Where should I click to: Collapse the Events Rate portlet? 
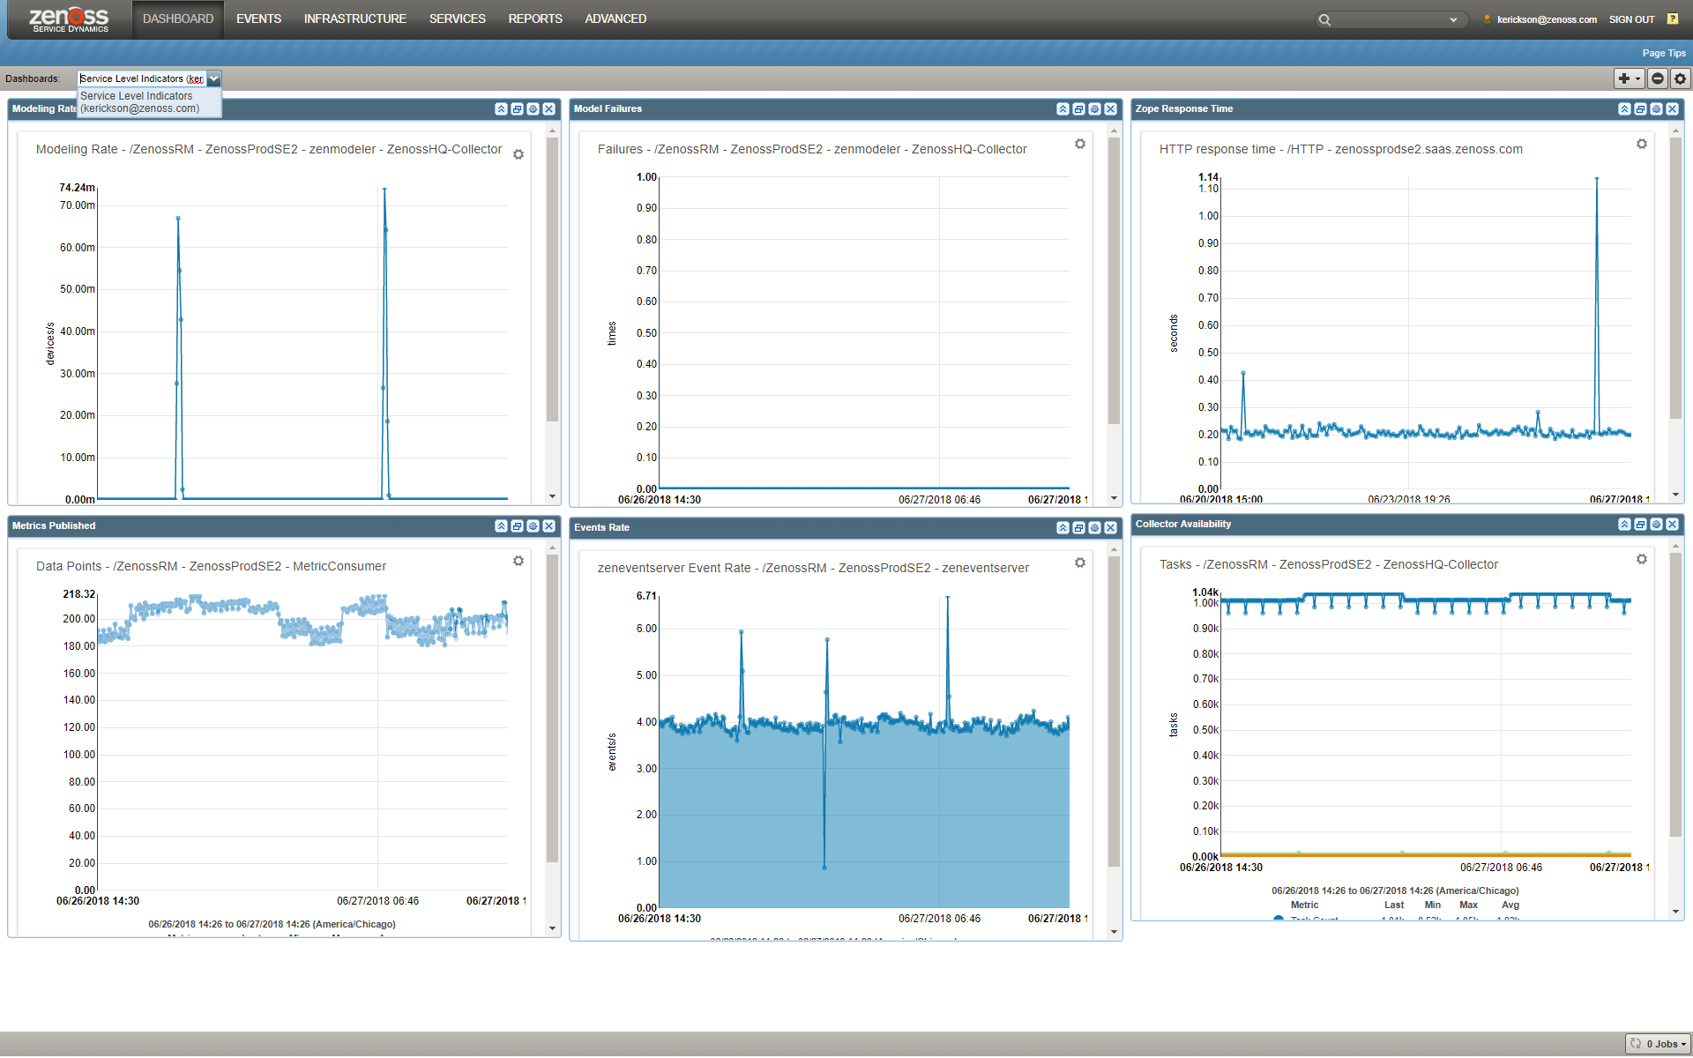click(1063, 527)
